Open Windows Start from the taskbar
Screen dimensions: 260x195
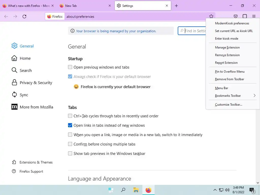[x=111, y=190]
